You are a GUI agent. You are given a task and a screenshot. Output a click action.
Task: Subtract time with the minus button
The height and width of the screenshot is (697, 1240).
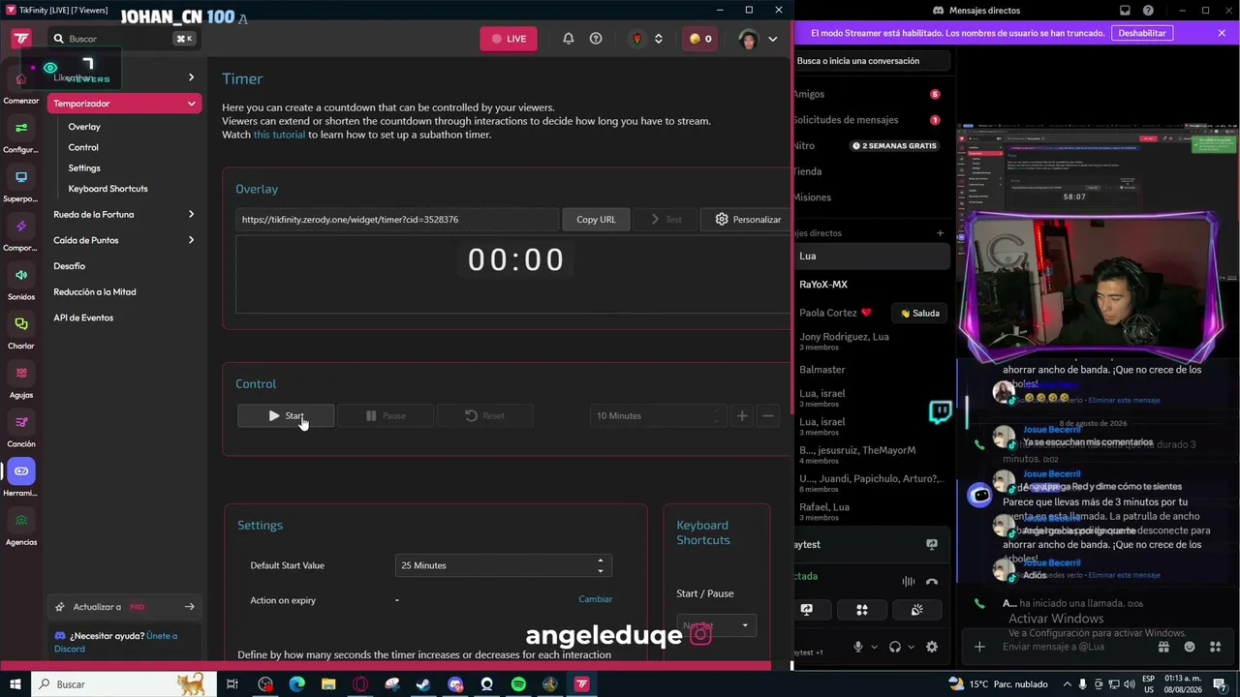pos(768,415)
